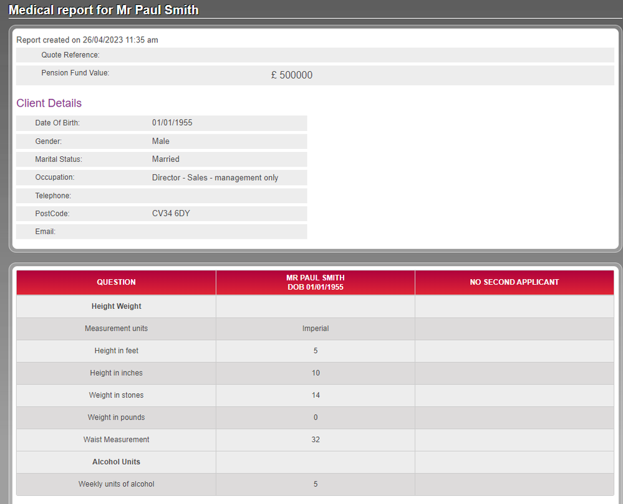This screenshot has width=623, height=504.
Task: Click the 'Pension Fund Value:' label
Action: pos(75,73)
